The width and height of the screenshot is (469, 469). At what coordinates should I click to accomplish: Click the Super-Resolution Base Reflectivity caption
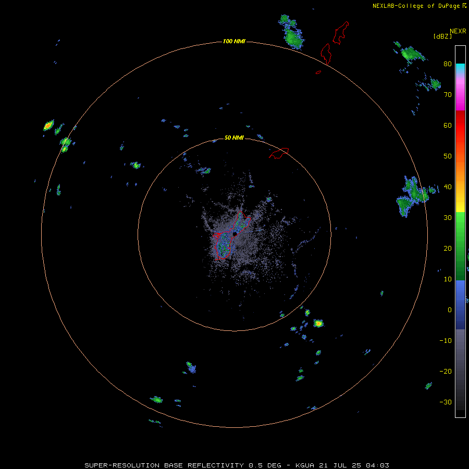pos(237,465)
